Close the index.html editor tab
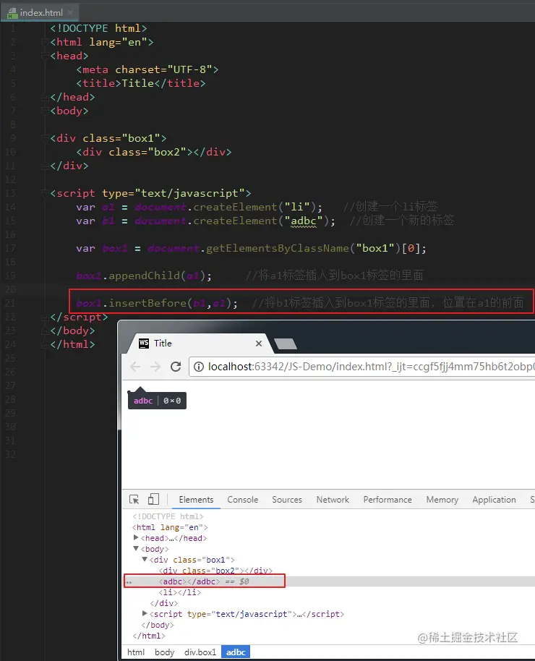This screenshot has height=661, width=535. (70, 12)
